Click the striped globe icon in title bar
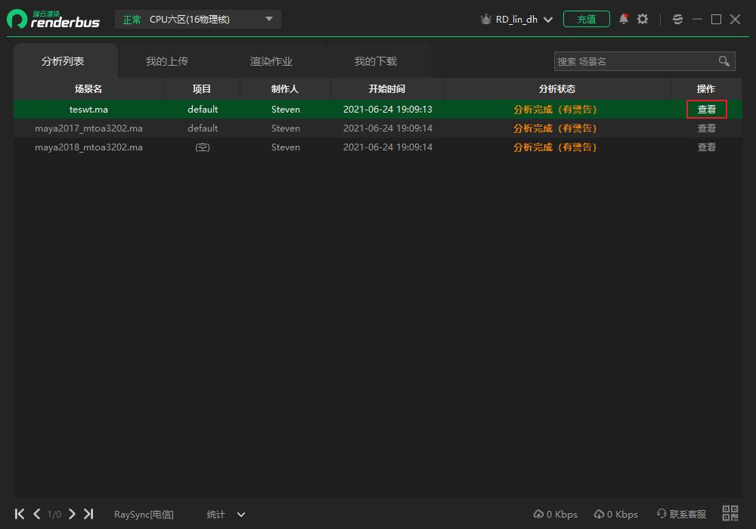Viewport: 756px width, 529px height. coord(677,19)
